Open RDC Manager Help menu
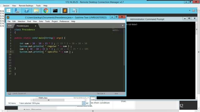The width and height of the screenshot is (200, 112). coord(45,6)
